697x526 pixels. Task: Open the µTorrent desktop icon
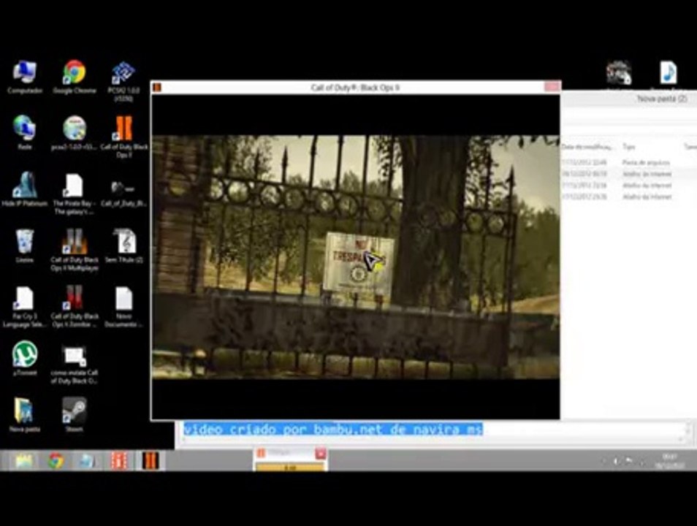pos(24,359)
